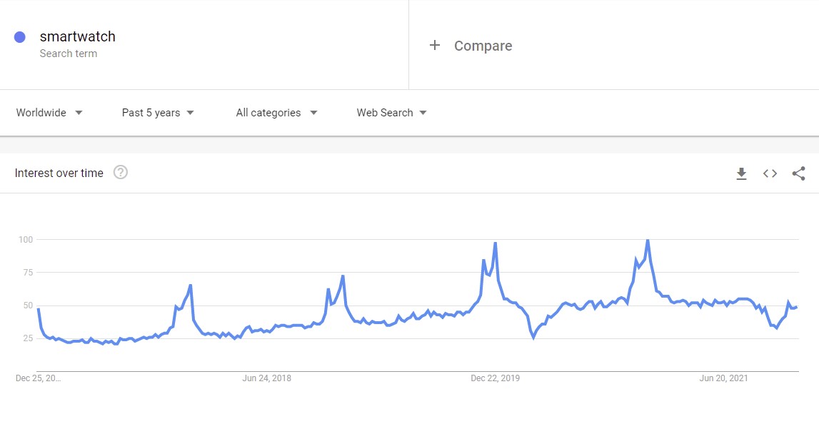Expand the Past 5 years dropdown
Image resolution: width=819 pixels, height=429 pixels.
coord(158,113)
